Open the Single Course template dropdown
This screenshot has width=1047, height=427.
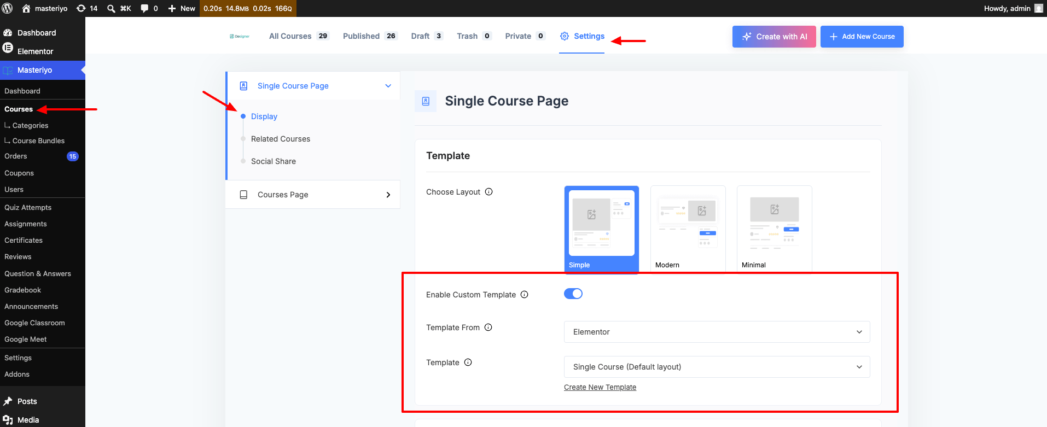pyautogui.click(x=717, y=367)
